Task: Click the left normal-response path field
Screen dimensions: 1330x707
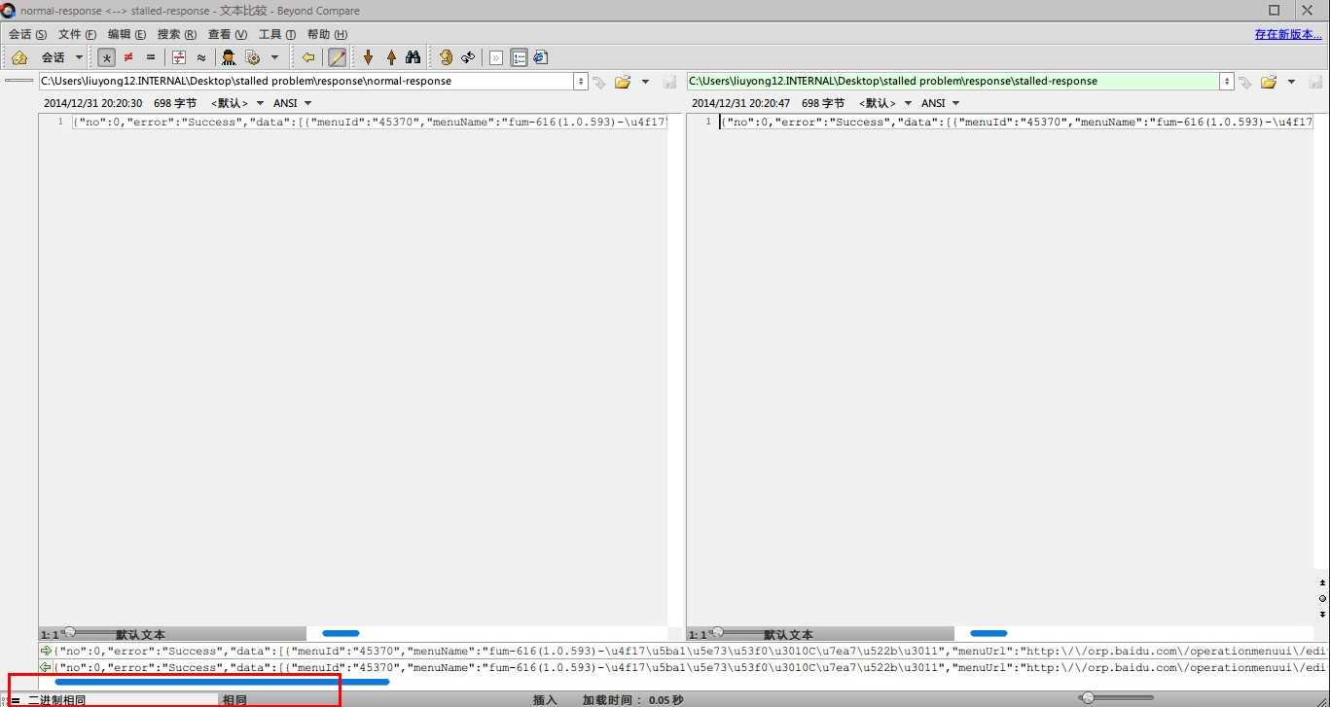Action: [306, 82]
